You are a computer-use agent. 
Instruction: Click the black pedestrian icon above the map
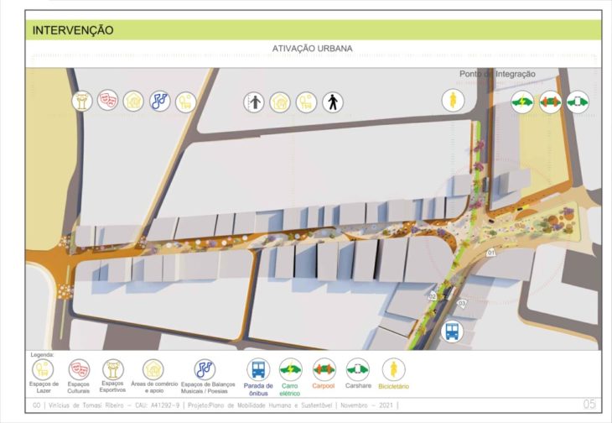333,102
